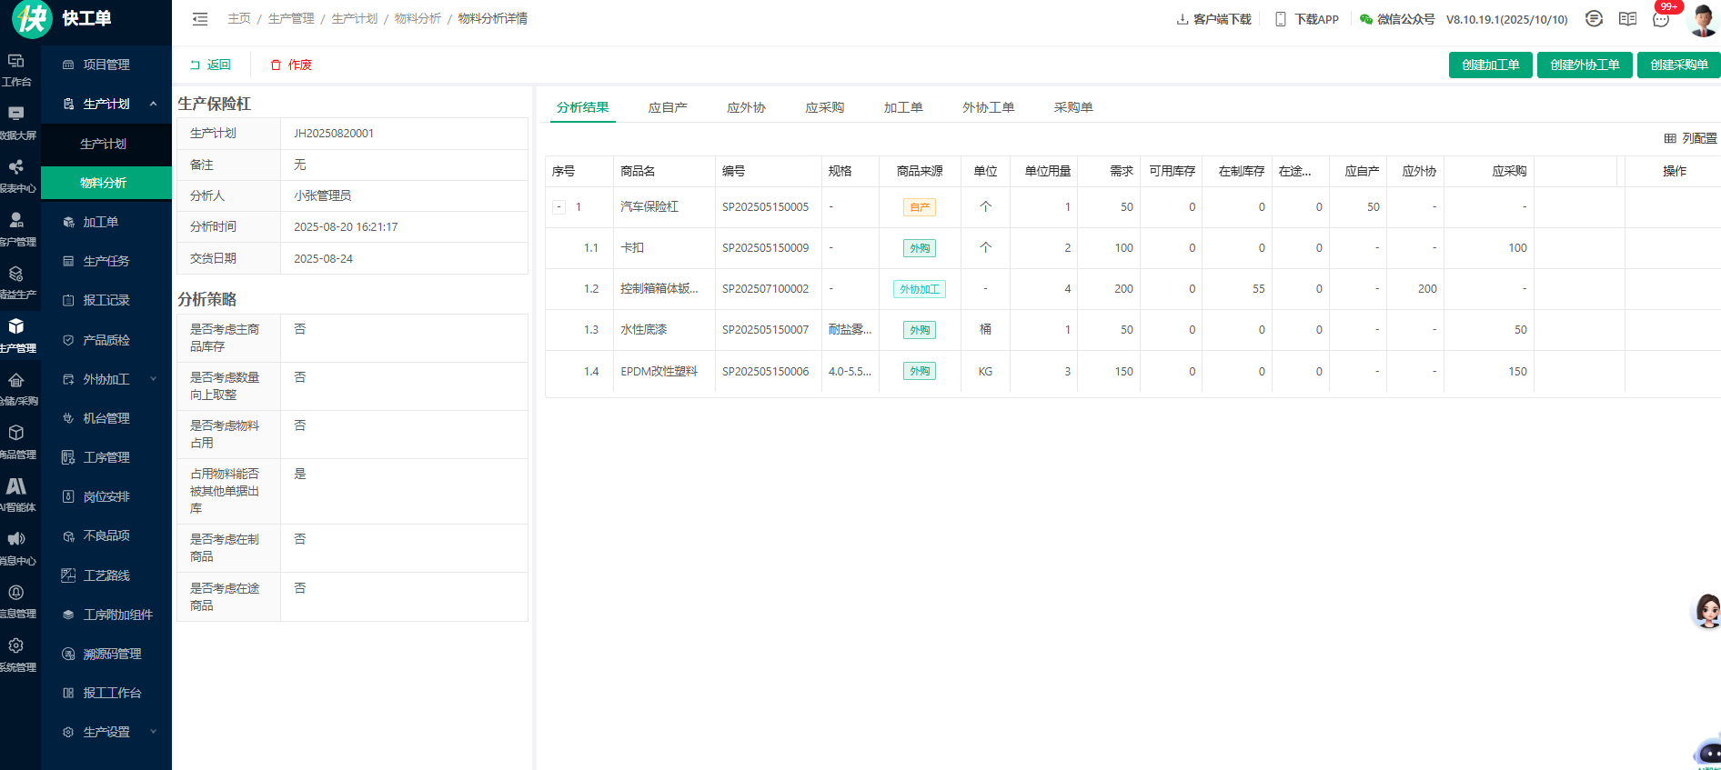Collapse row 1 汽车保险杠 tree node
The height and width of the screenshot is (770, 1721).
(559, 207)
